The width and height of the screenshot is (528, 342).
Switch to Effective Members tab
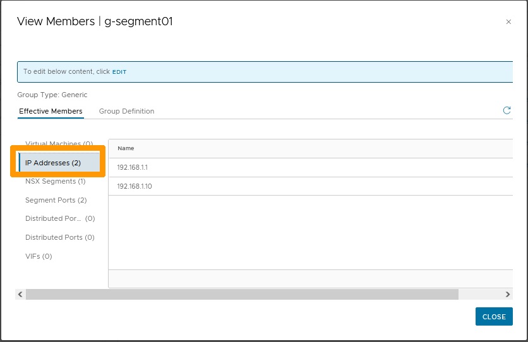(x=51, y=111)
